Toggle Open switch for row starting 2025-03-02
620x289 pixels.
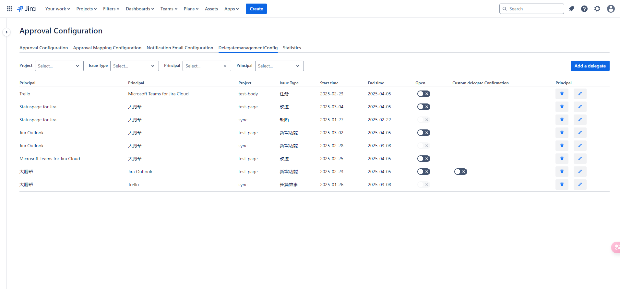(x=424, y=133)
